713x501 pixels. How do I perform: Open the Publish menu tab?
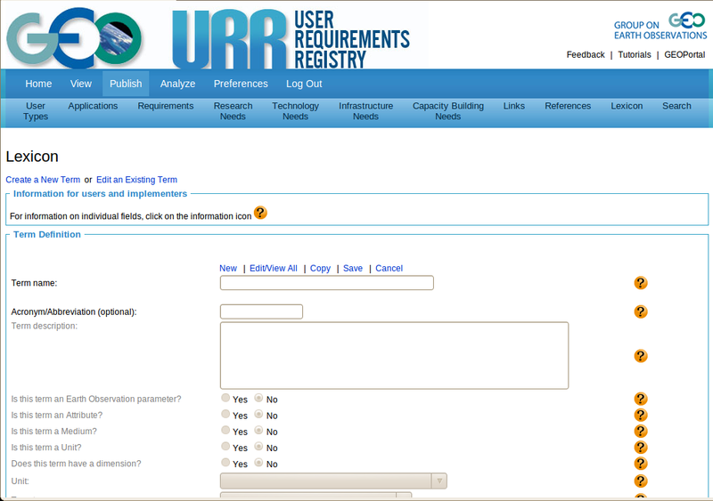pos(126,84)
